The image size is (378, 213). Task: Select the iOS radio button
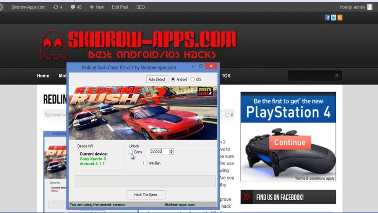(193, 79)
